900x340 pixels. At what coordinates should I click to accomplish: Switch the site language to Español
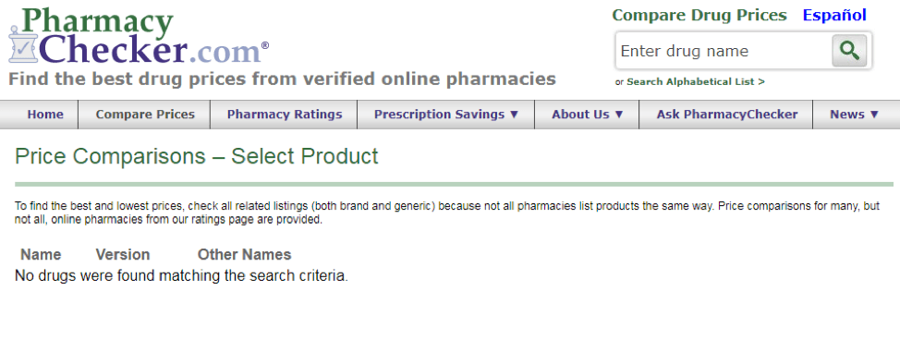click(834, 15)
